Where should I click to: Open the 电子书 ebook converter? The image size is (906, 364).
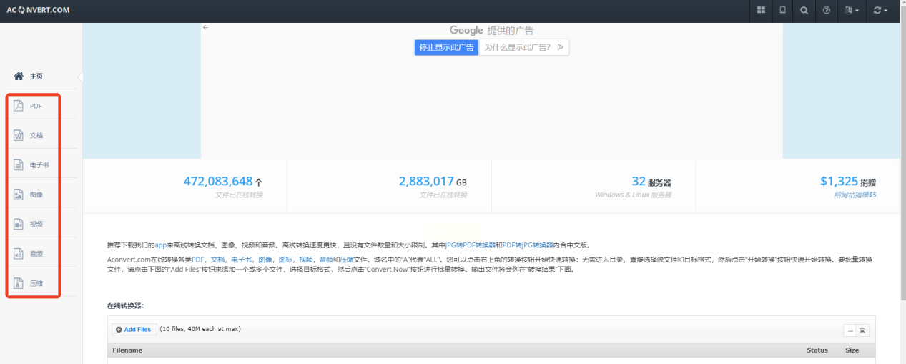(x=32, y=165)
